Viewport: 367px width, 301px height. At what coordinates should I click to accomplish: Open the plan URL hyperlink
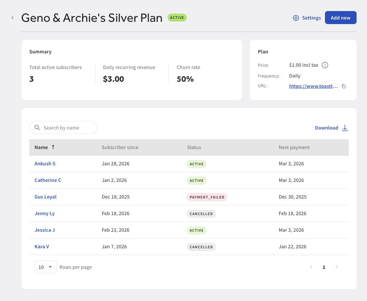(x=313, y=86)
